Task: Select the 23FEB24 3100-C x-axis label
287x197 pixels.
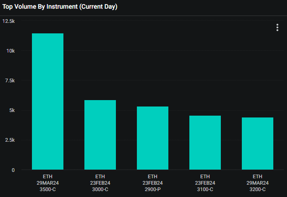Action: pos(205,183)
